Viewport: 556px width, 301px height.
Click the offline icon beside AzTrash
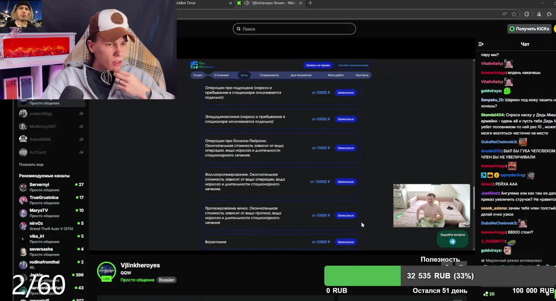tap(81, 153)
